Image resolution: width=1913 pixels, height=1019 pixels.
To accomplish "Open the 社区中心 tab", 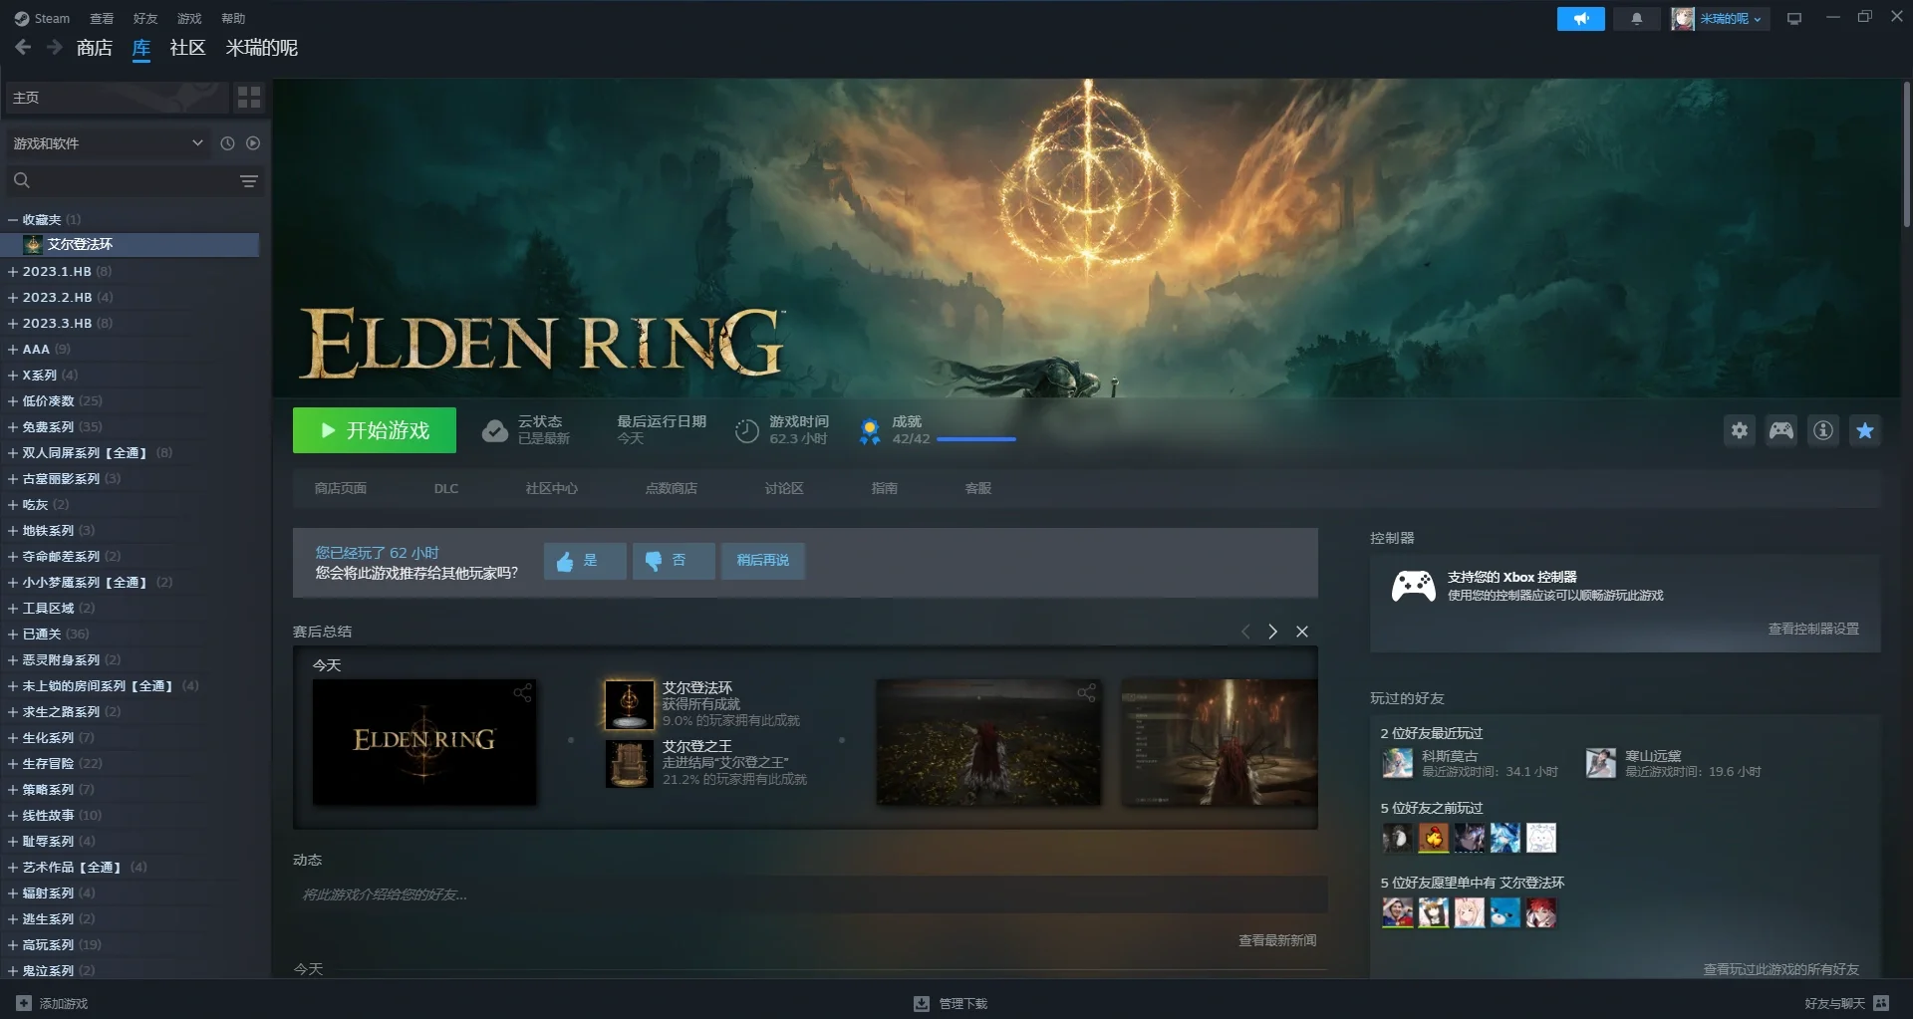I will point(551,488).
